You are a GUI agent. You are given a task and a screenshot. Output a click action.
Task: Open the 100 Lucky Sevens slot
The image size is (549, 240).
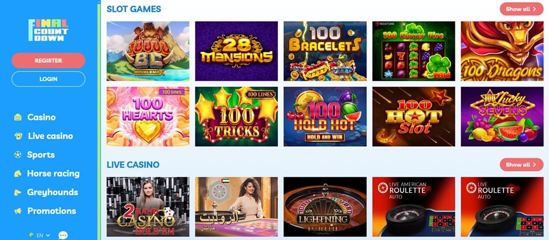click(x=502, y=116)
